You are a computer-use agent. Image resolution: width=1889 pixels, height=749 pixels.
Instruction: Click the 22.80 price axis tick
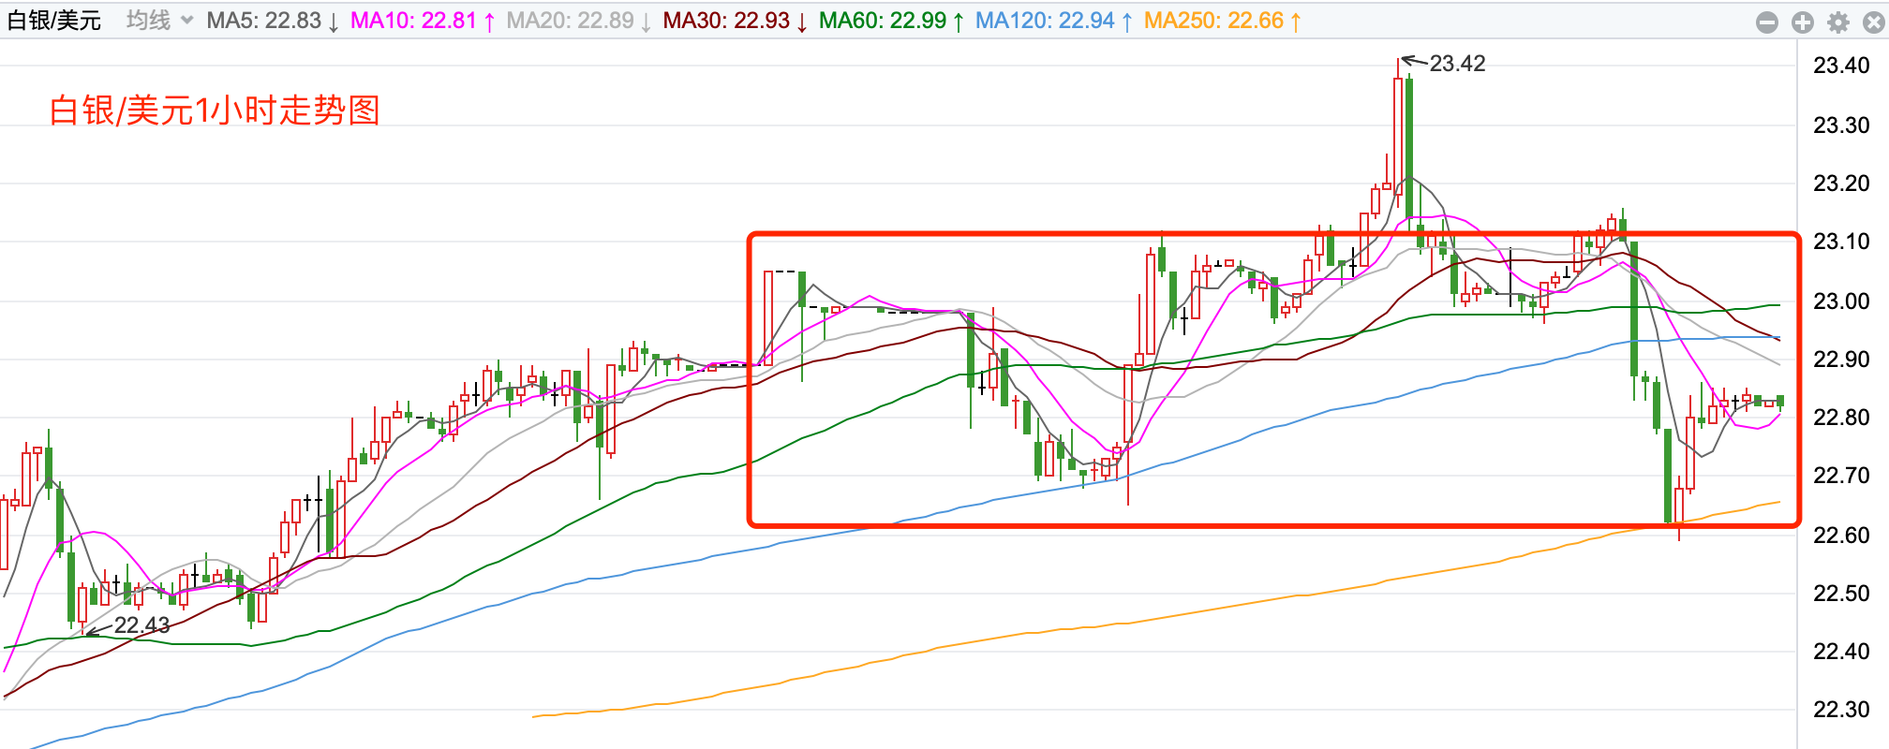(x=1841, y=418)
